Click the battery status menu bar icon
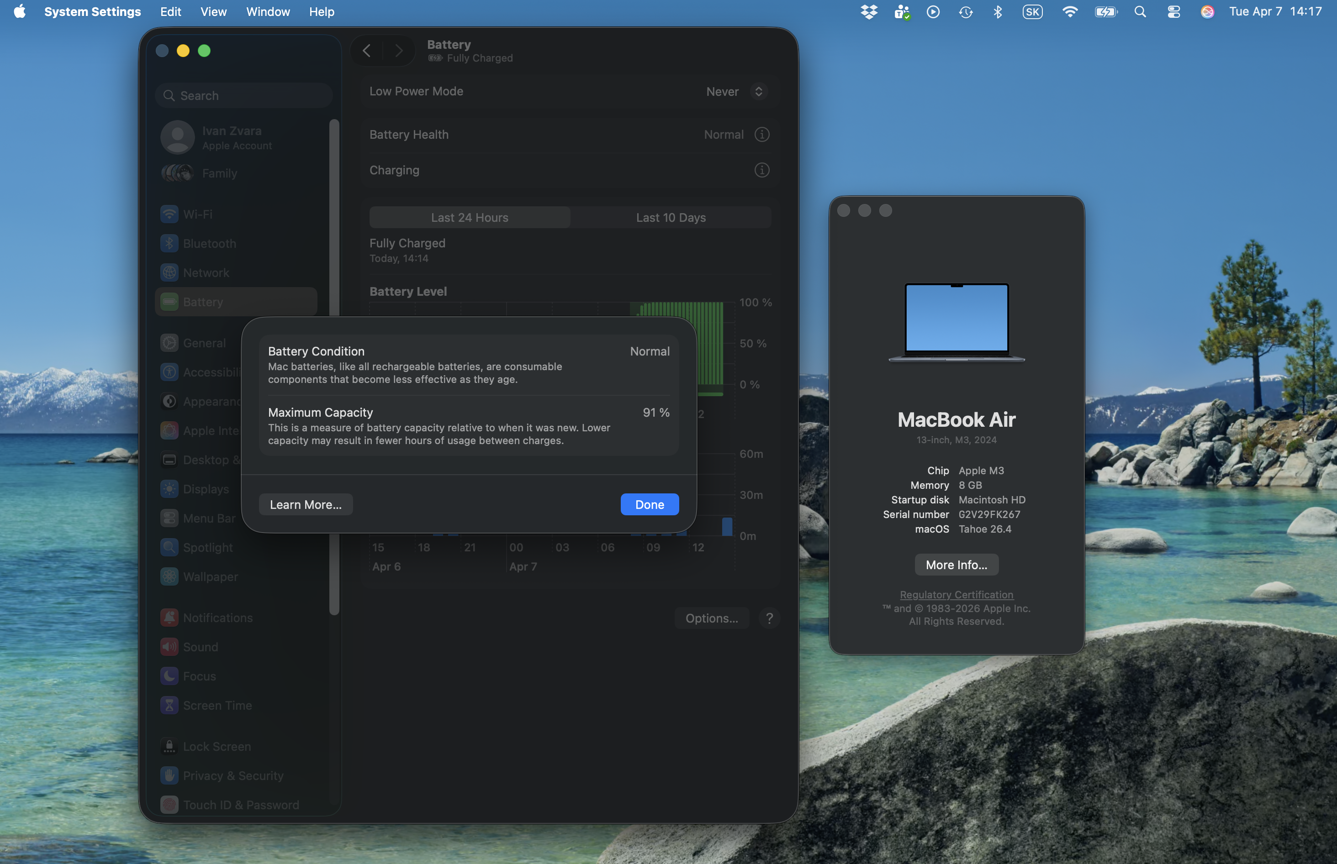This screenshot has width=1337, height=864. 1106,12
